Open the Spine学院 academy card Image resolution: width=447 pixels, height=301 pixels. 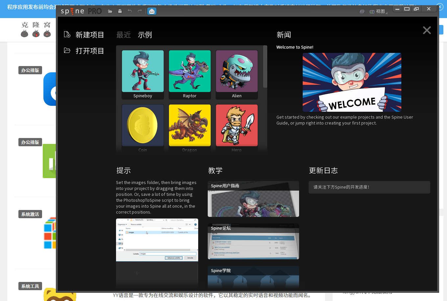point(253,278)
